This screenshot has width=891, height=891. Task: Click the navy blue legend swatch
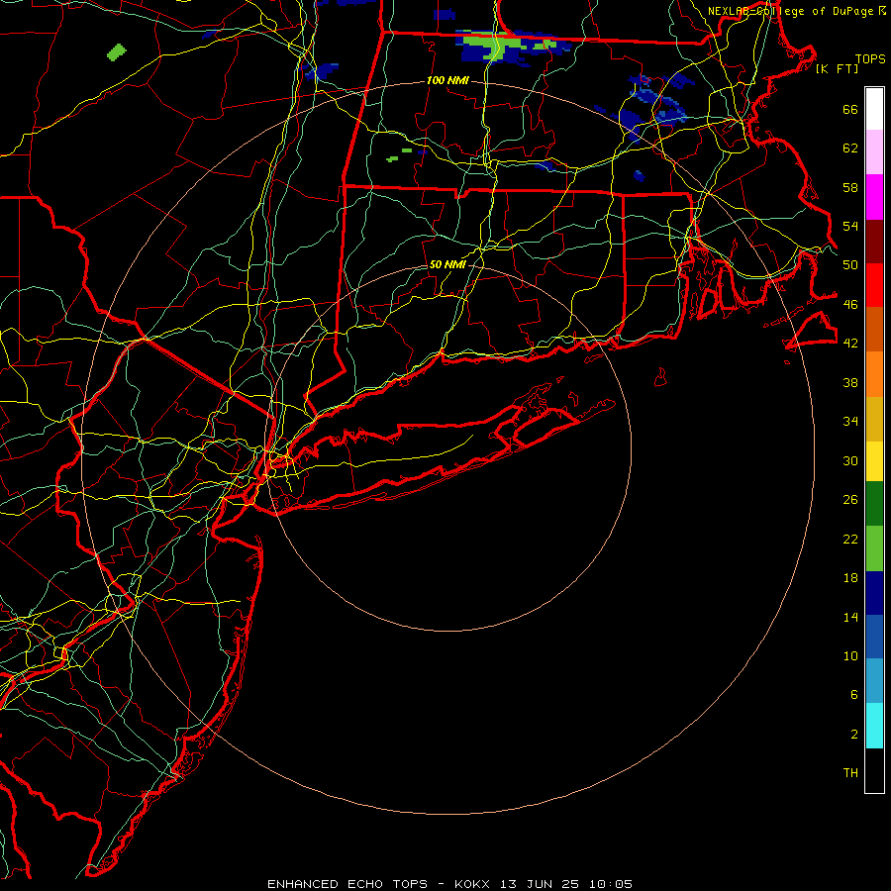[x=874, y=593]
